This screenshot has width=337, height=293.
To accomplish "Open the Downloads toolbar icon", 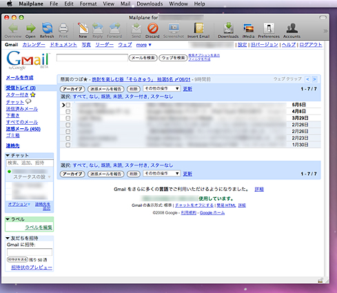I will (x=228, y=28).
